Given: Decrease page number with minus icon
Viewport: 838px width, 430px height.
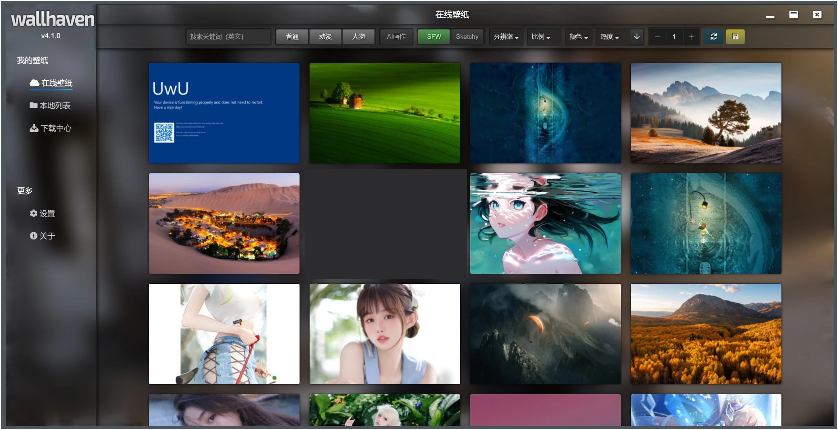Looking at the screenshot, I should (657, 36).
